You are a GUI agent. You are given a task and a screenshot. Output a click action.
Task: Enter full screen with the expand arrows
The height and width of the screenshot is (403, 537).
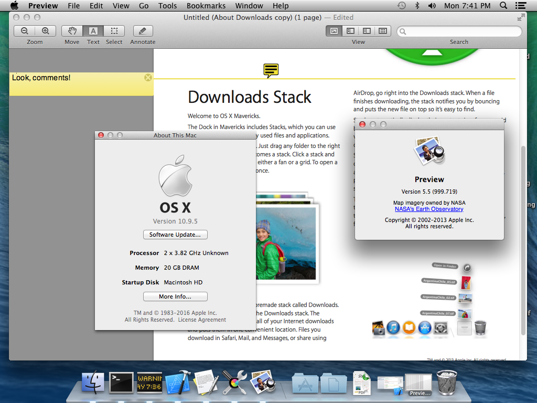[x=521, y=17]
